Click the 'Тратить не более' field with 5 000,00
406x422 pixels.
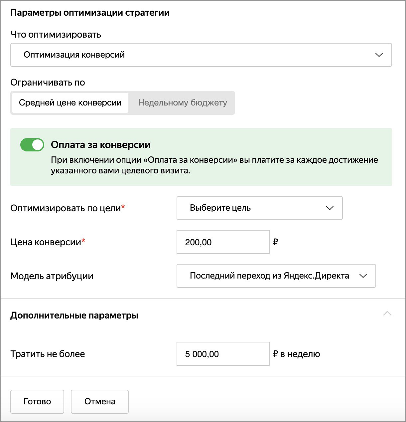222,354
